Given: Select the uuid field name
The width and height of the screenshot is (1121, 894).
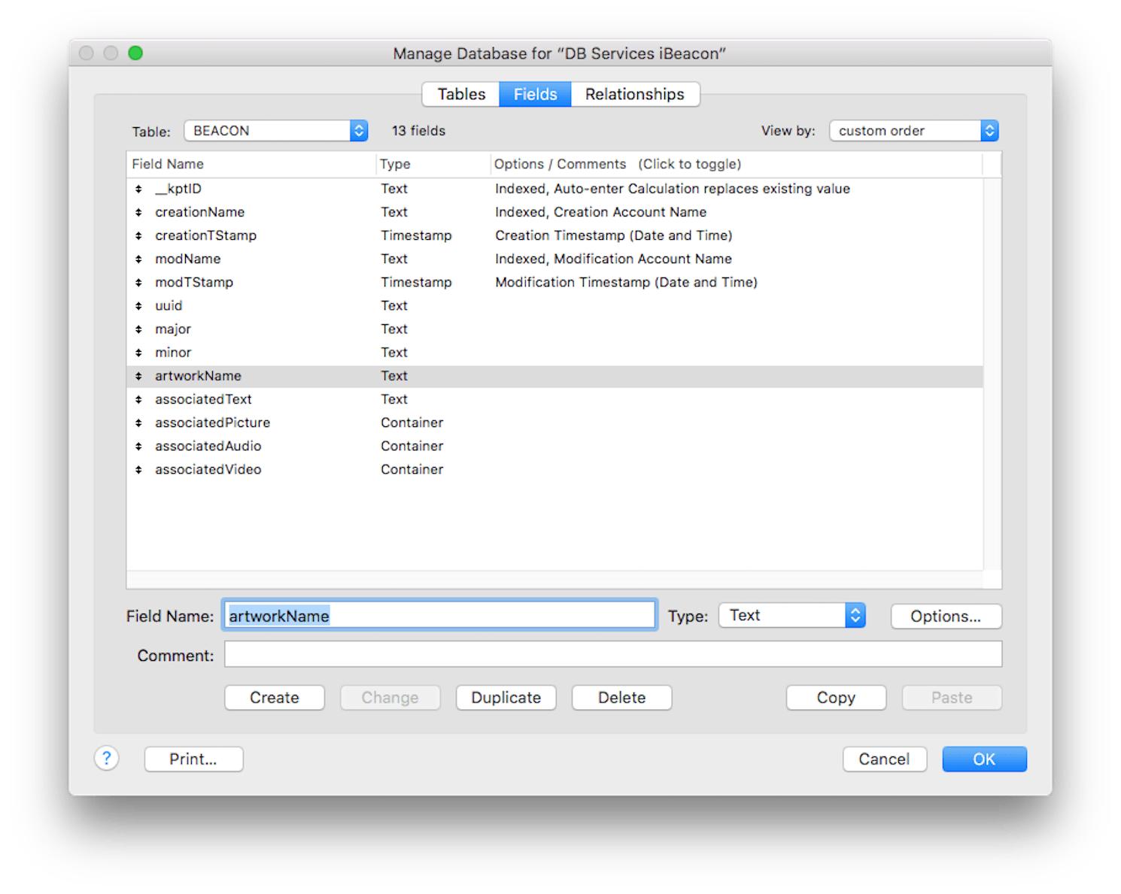Looking at the screenshot, I should [169, 306].
